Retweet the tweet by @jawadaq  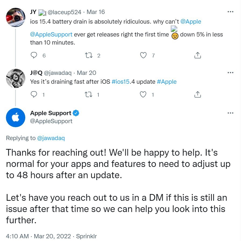[x=88, y=94]
